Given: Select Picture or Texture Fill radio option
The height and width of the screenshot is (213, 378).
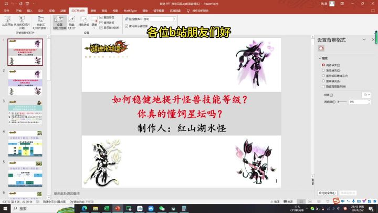Looking at the screenshot, I should point(323,76).
